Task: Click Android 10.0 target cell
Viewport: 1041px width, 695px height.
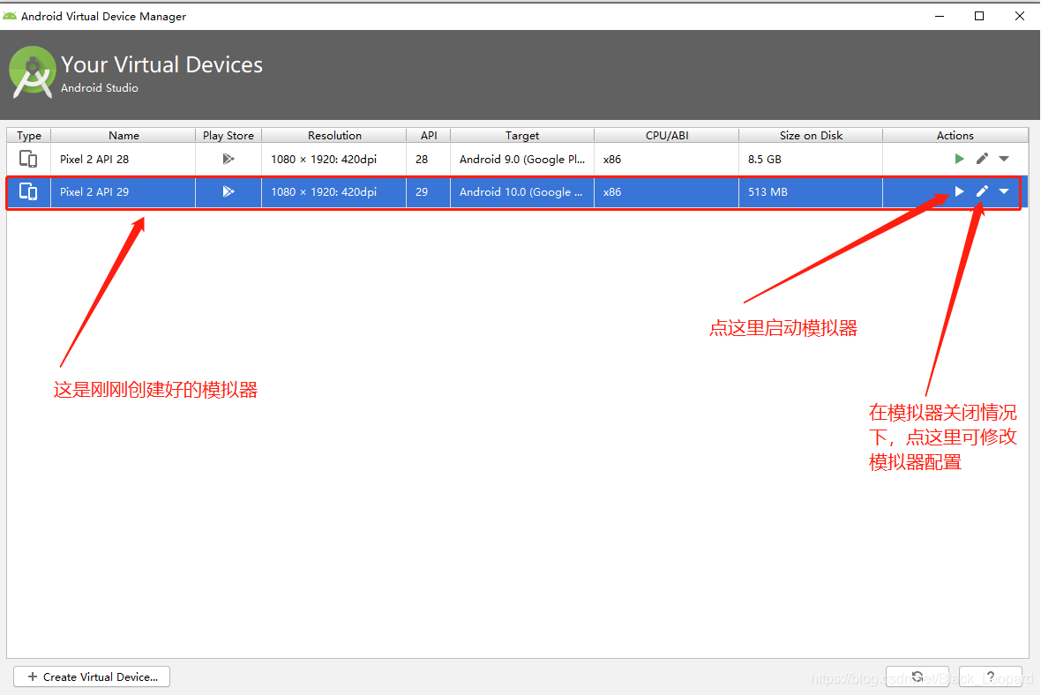Action: (522, 191)
